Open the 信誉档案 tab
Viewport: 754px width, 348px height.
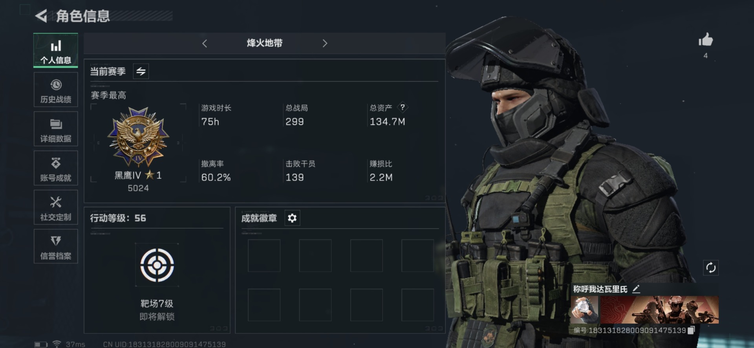coord(56,246)
